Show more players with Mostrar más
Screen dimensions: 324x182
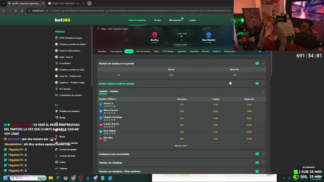coord(181,146)
